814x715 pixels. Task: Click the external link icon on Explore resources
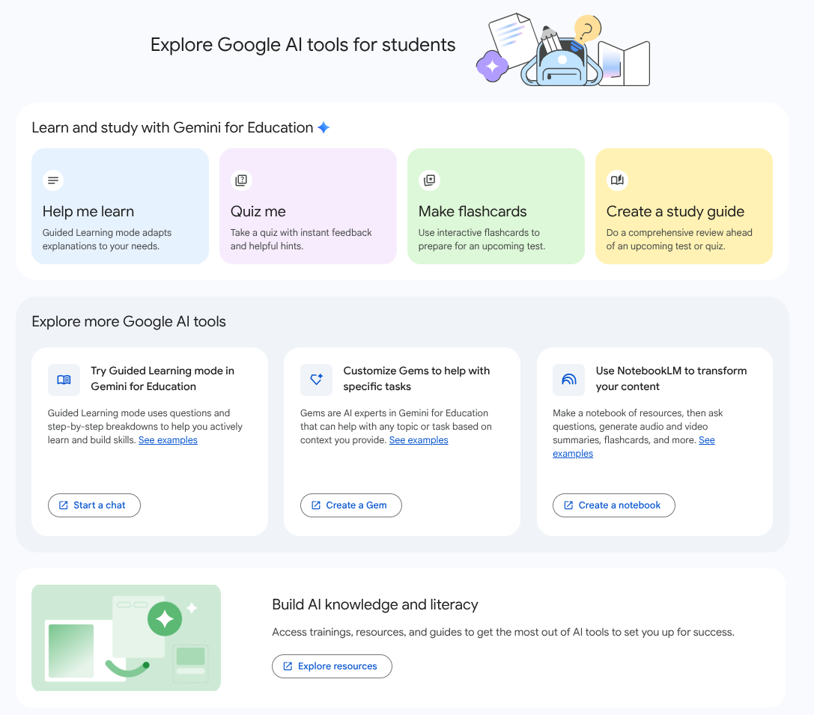pos(288,666)
